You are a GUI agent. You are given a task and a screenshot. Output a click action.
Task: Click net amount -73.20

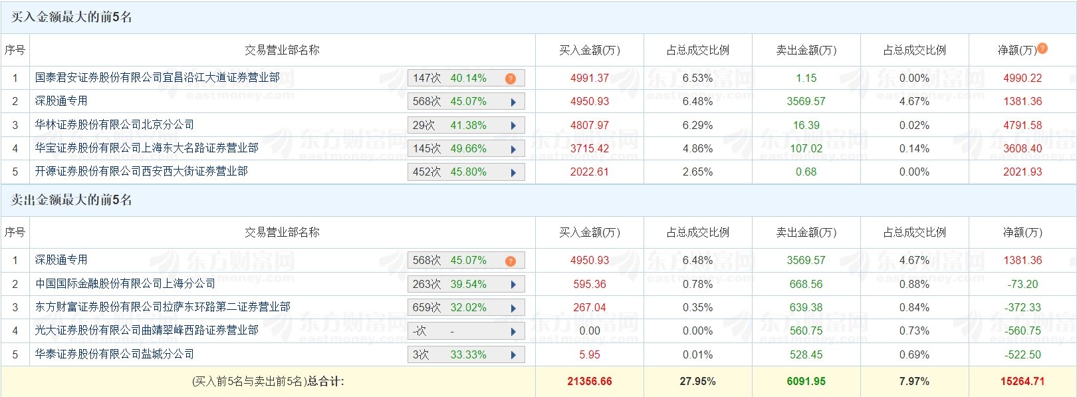[x=1022, y=285]
